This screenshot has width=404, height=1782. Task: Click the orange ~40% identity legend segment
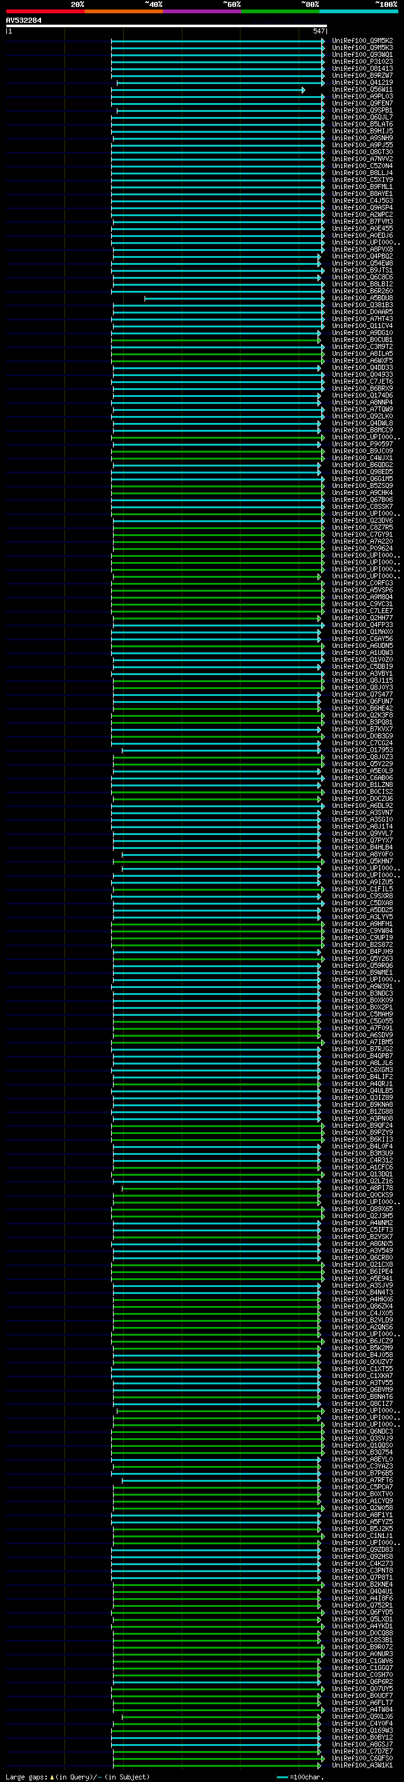pos(124,11)
